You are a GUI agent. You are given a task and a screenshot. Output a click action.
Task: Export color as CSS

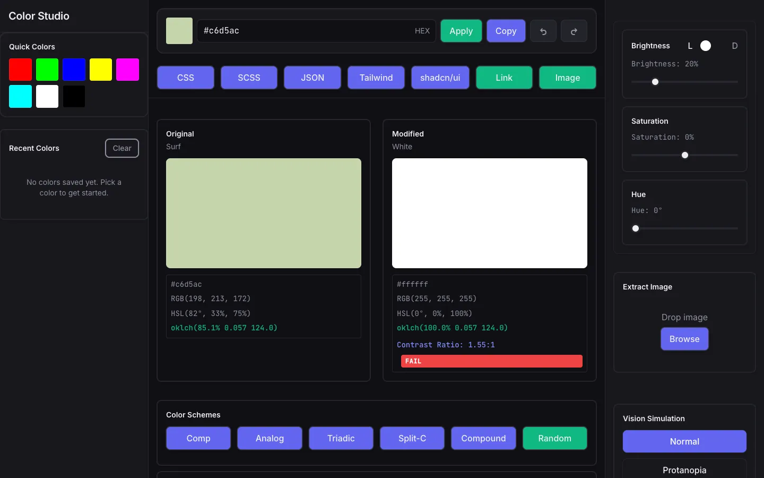186,78
